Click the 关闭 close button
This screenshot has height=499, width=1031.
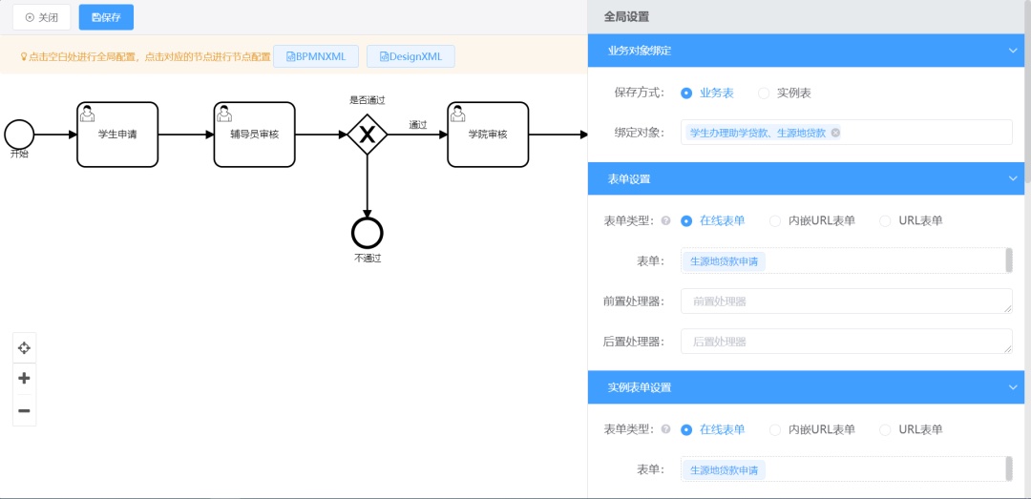41,17
